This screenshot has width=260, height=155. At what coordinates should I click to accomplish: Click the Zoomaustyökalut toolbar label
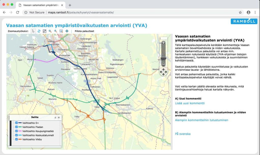(18, 31)
